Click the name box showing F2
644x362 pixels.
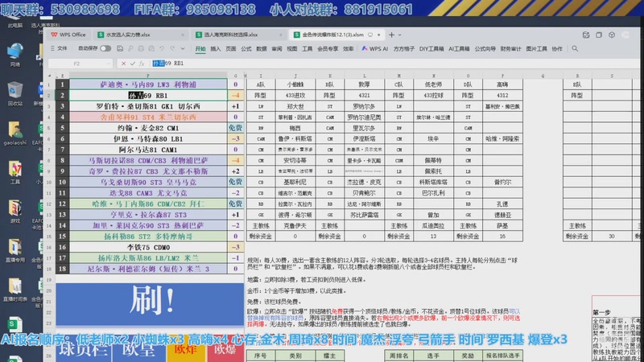(76, 64)
